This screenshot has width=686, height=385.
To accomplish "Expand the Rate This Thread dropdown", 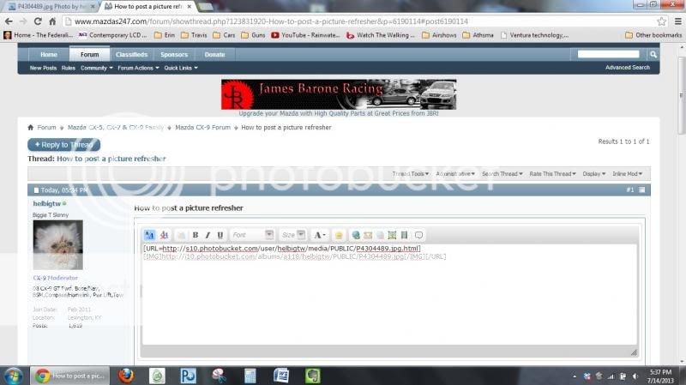I will pyautogui.click(x=552, y=174).
